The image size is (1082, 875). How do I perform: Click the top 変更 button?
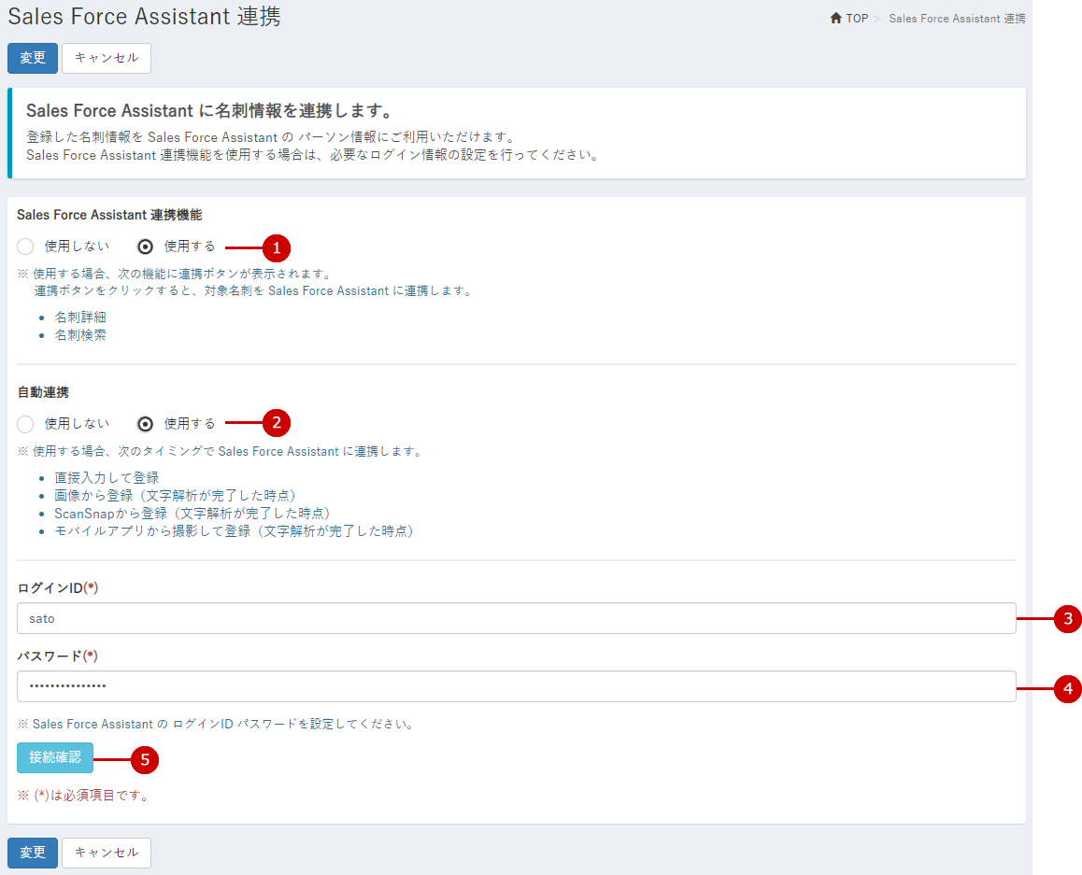click(33, 58)
